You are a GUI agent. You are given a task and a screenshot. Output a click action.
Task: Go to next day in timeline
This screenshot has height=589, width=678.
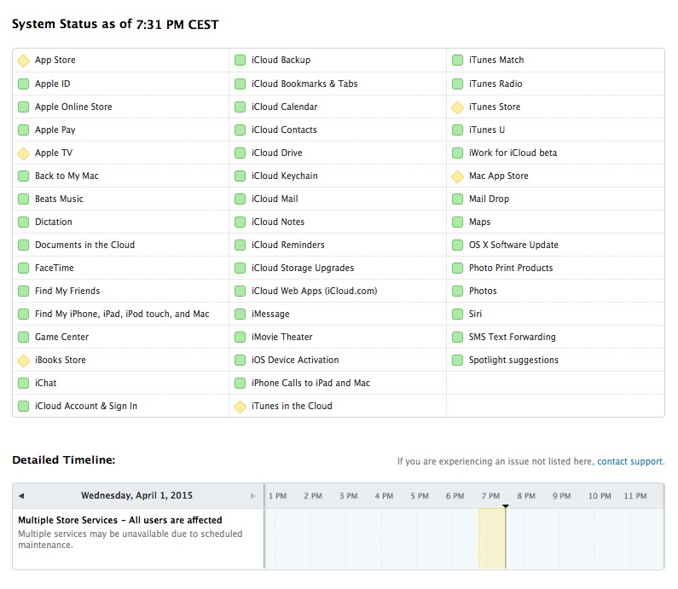(x=253, y=495)
